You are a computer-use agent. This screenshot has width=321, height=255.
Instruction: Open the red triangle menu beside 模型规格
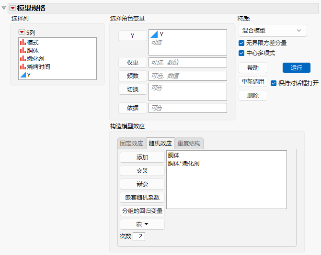12,8
